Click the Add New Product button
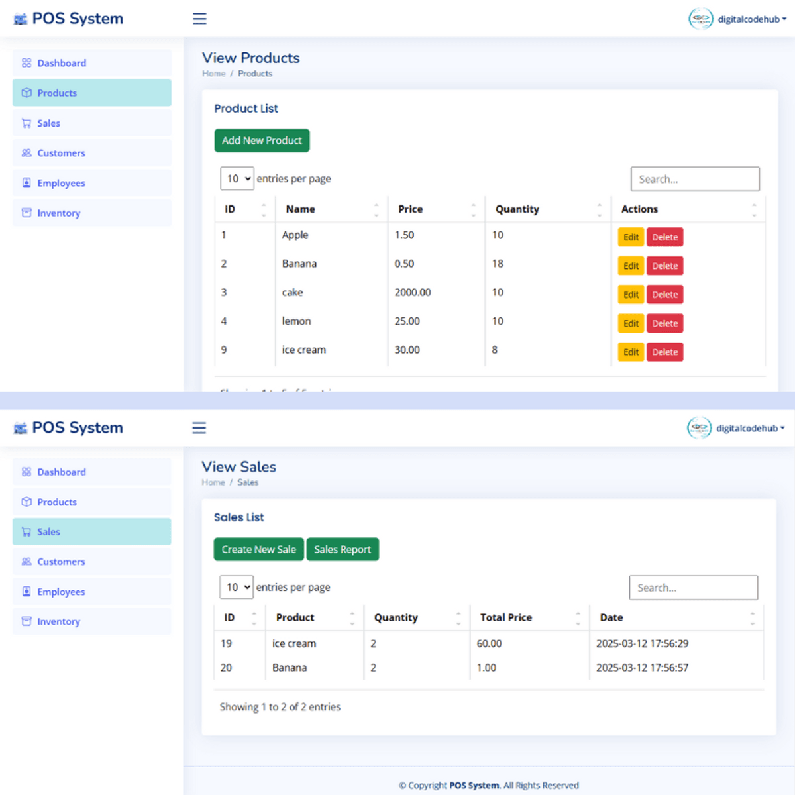The image size is (795, 795). (x=262, y=140)
